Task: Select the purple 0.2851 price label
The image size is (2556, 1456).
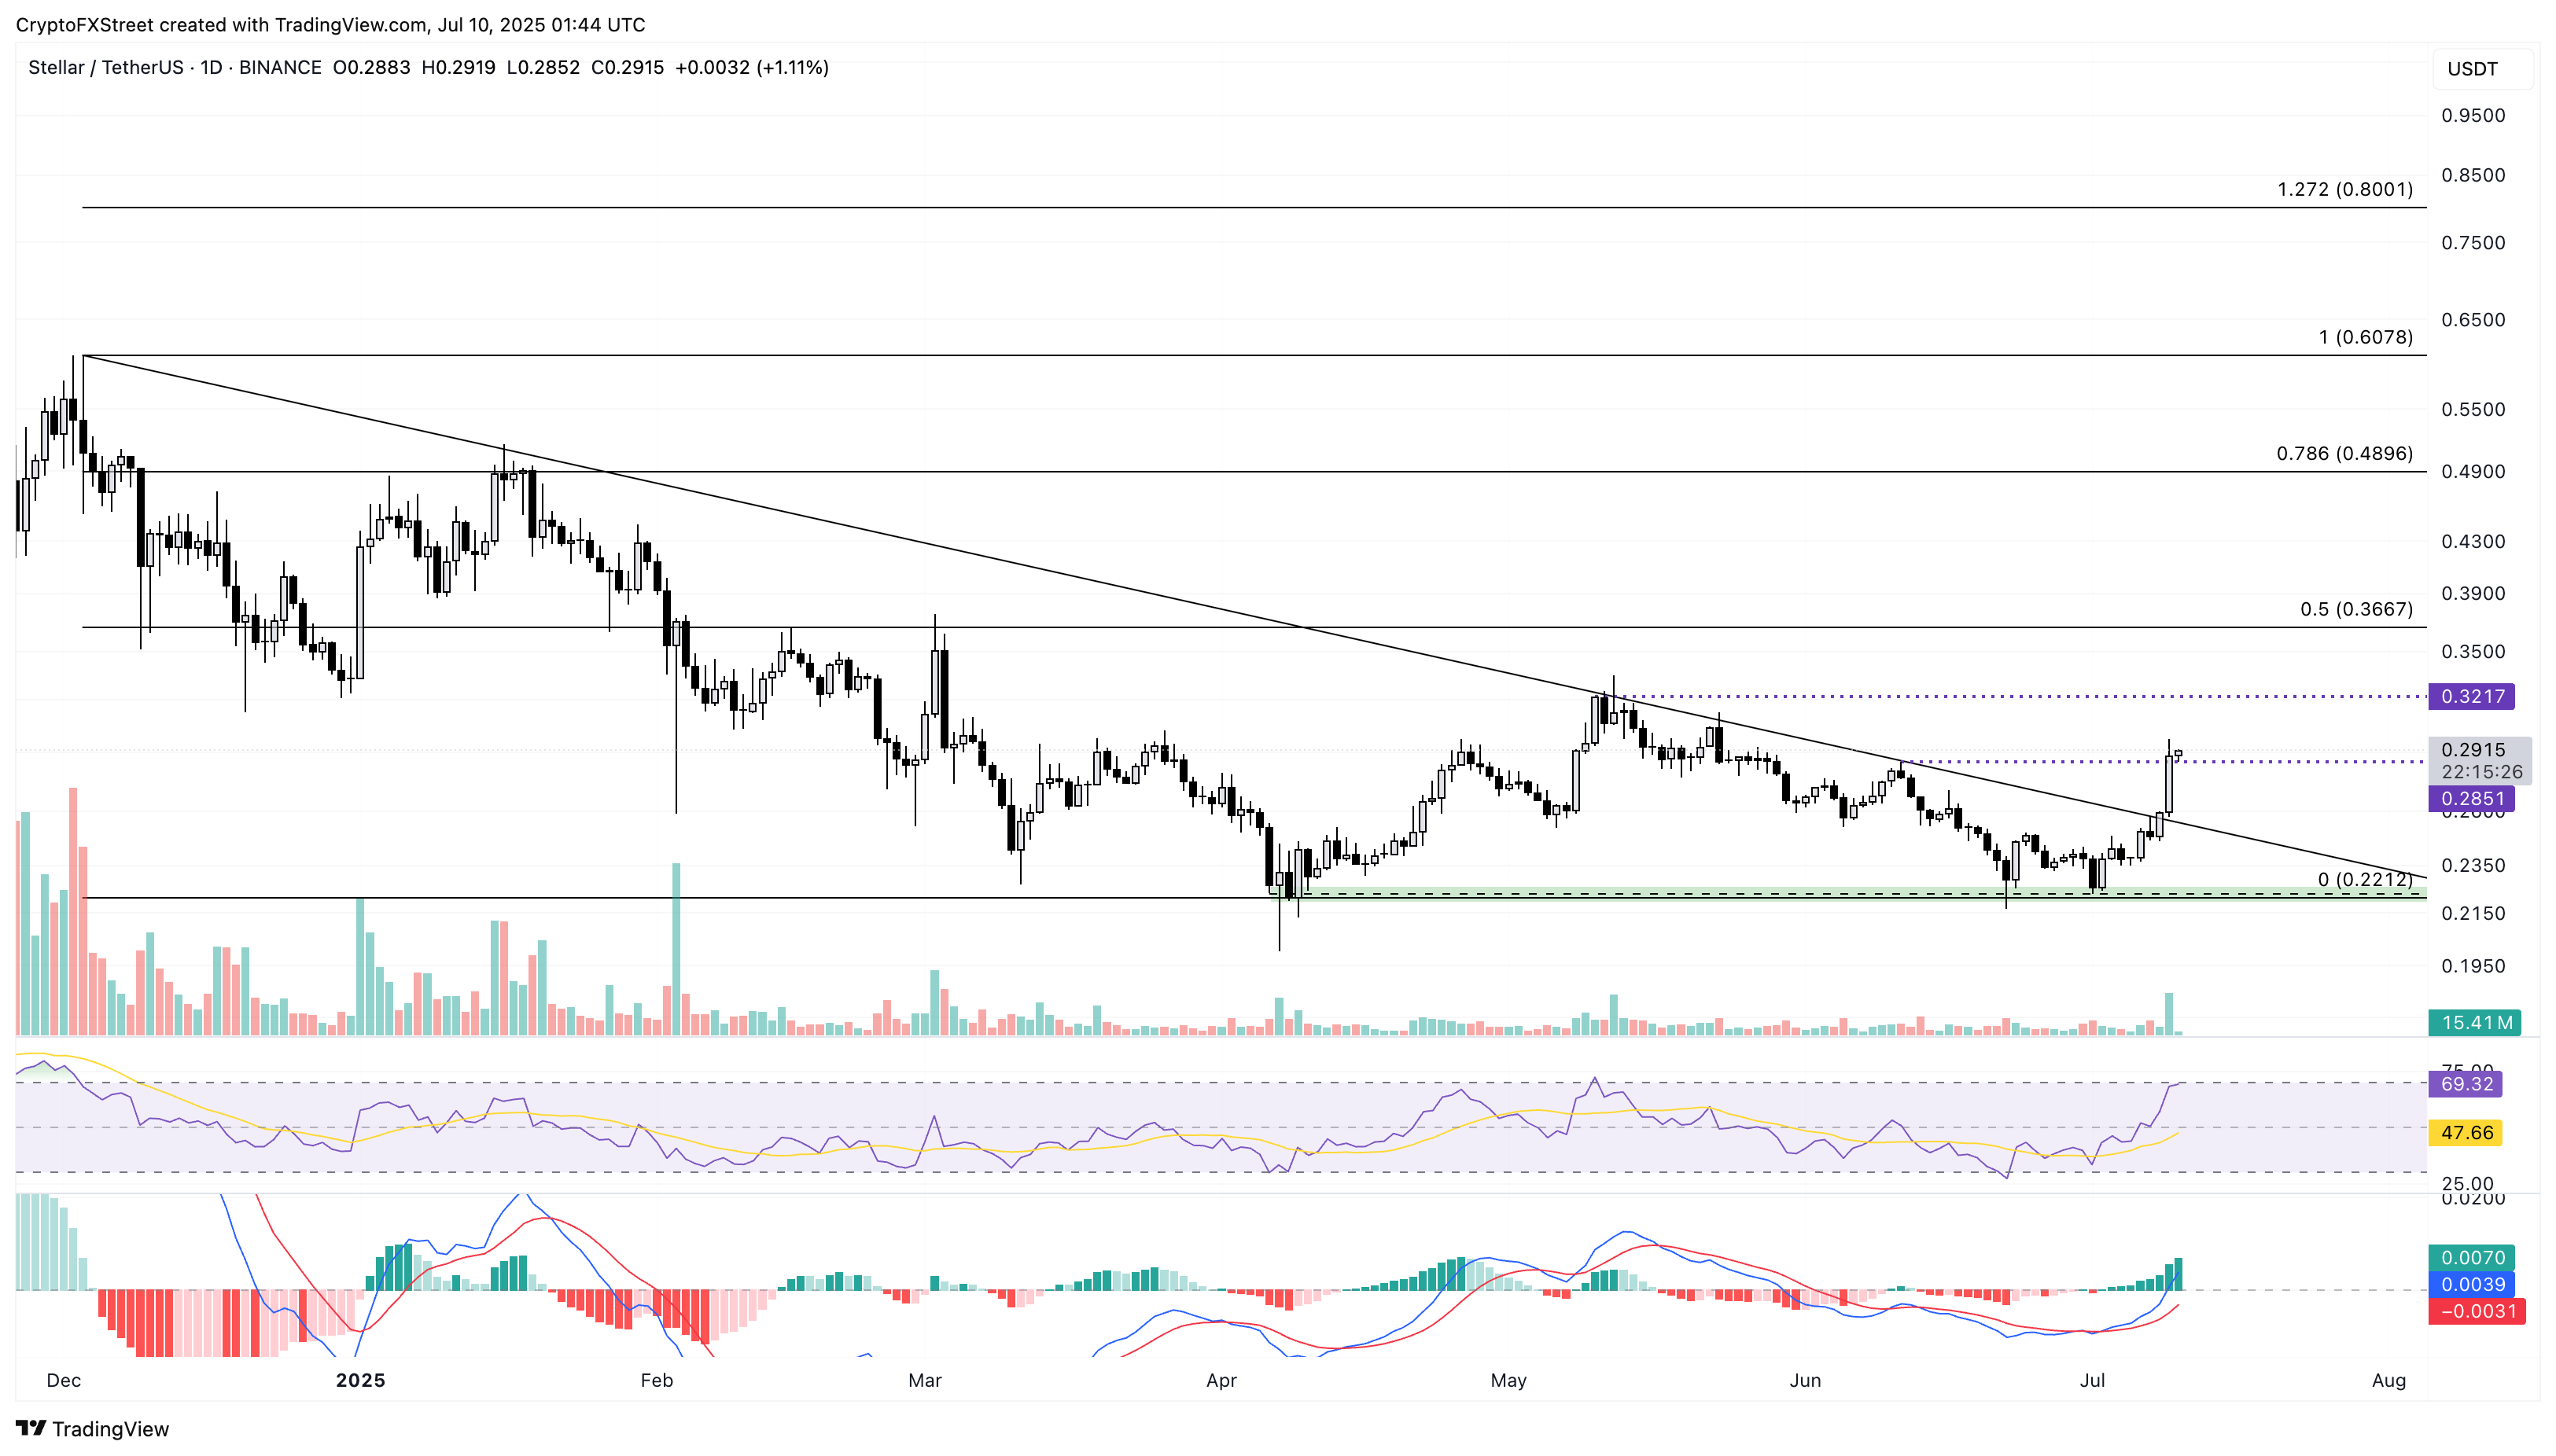Action: coord(2471,798)
